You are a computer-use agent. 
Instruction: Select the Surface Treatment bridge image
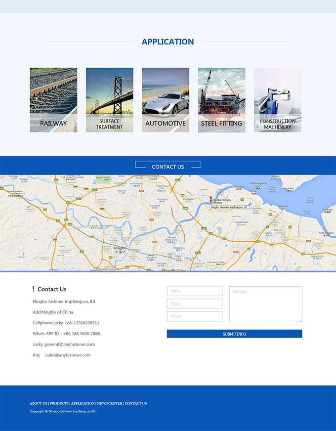(x=109, y=100)
